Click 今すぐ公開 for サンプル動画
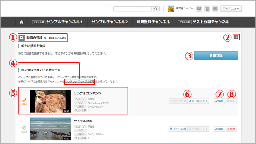This screenshot has height=144, width=256. [178, 129]
